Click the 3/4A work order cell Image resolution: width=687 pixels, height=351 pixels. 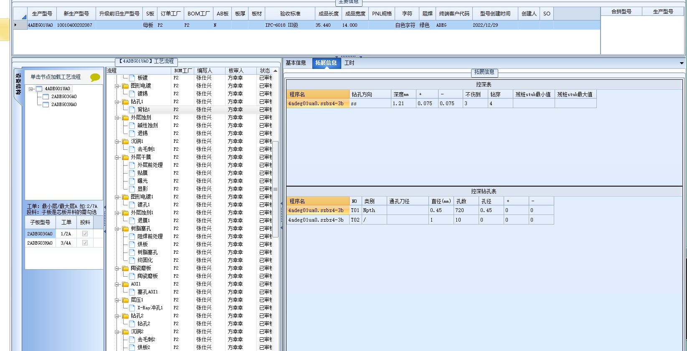pyautogui.click(x=66, y=243)
